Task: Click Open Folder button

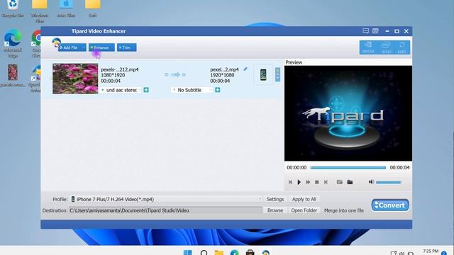Action: coord(304,210)
